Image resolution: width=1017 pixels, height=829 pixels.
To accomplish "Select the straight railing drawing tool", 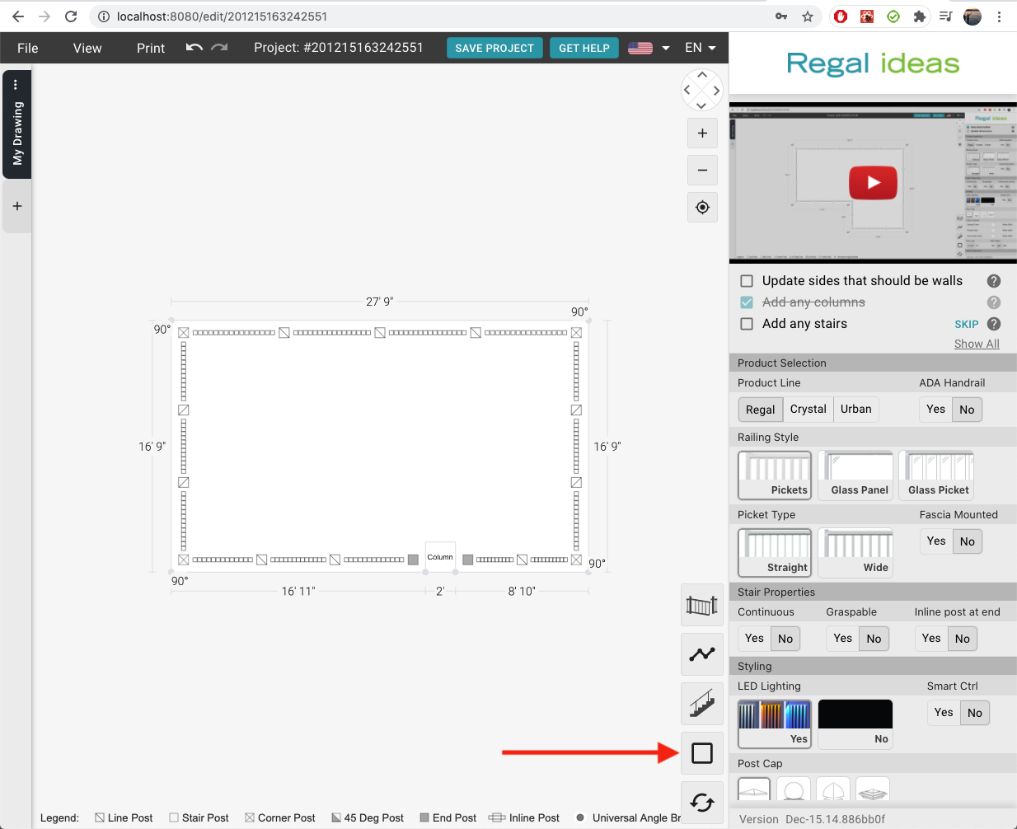I will point(701,605).
